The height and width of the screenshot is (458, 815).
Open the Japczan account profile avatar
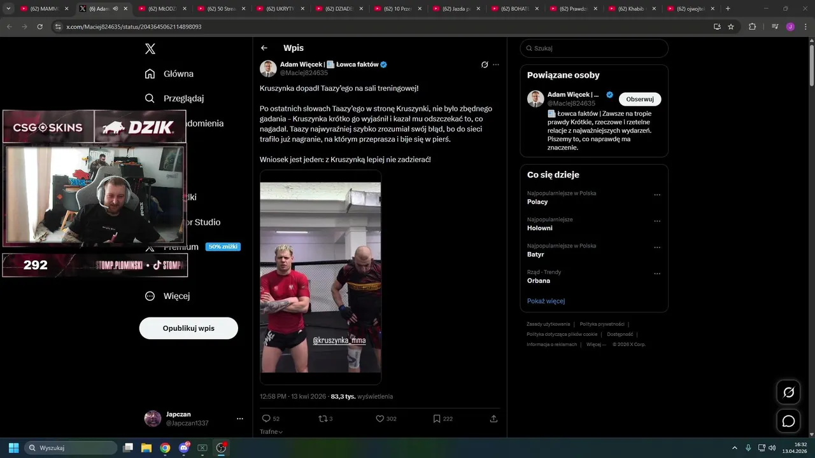coord(153,419)
